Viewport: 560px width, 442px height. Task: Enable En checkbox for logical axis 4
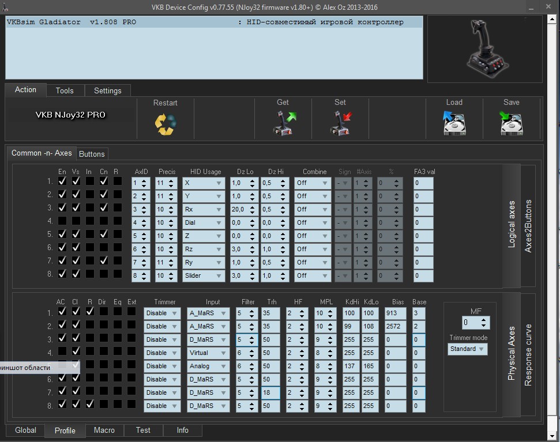click(x=62, y=221)
